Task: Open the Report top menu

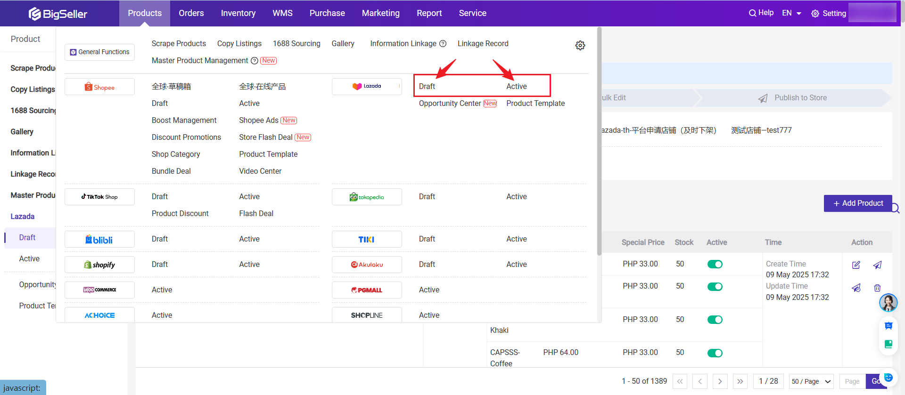Action: pos(429,13)
